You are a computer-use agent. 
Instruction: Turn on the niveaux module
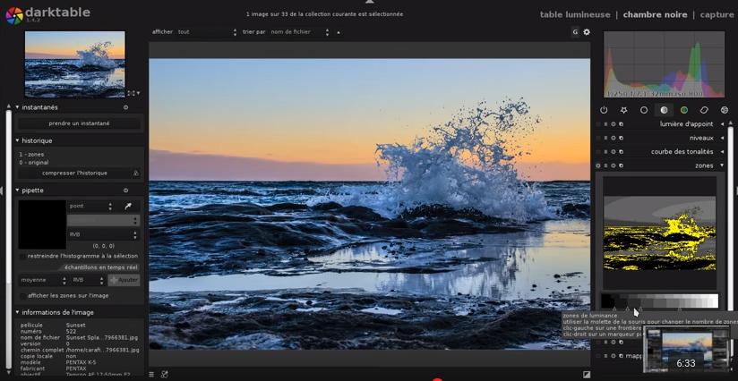(598, 138)
